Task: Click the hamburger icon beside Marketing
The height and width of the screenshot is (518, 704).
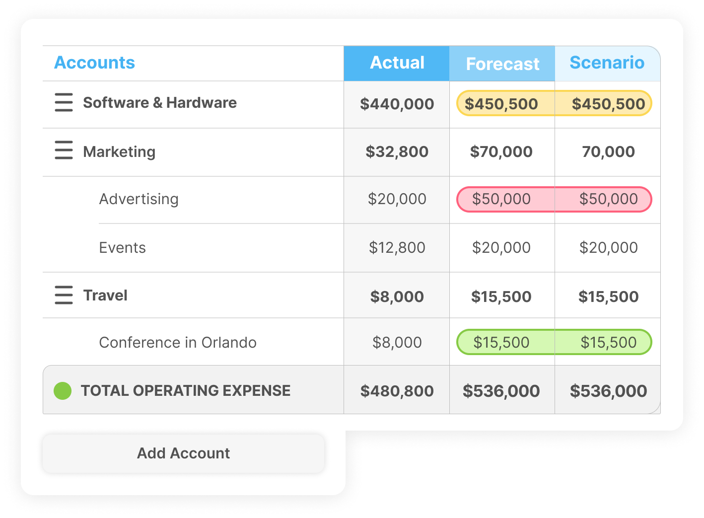Action: coord(64,150)
